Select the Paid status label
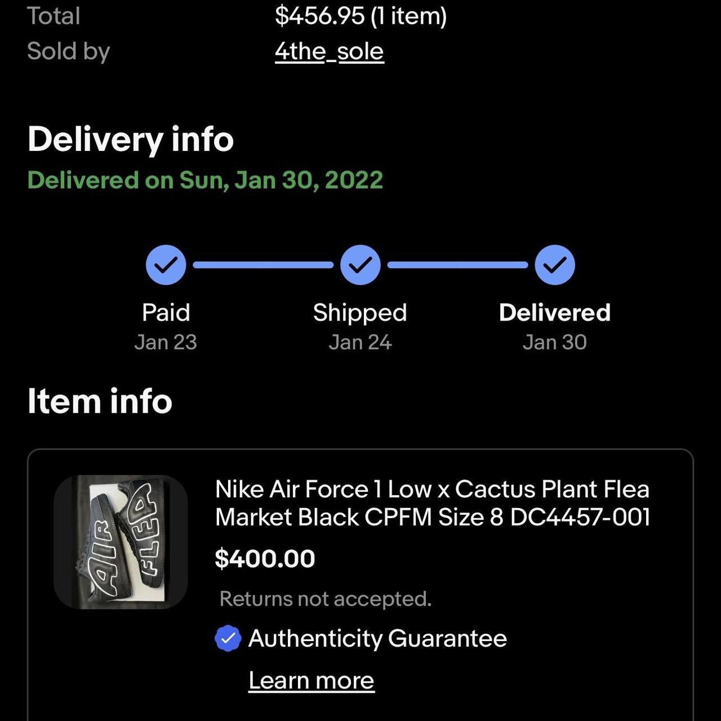Viewport: 721px width, 721px height. tap(166, 313)
